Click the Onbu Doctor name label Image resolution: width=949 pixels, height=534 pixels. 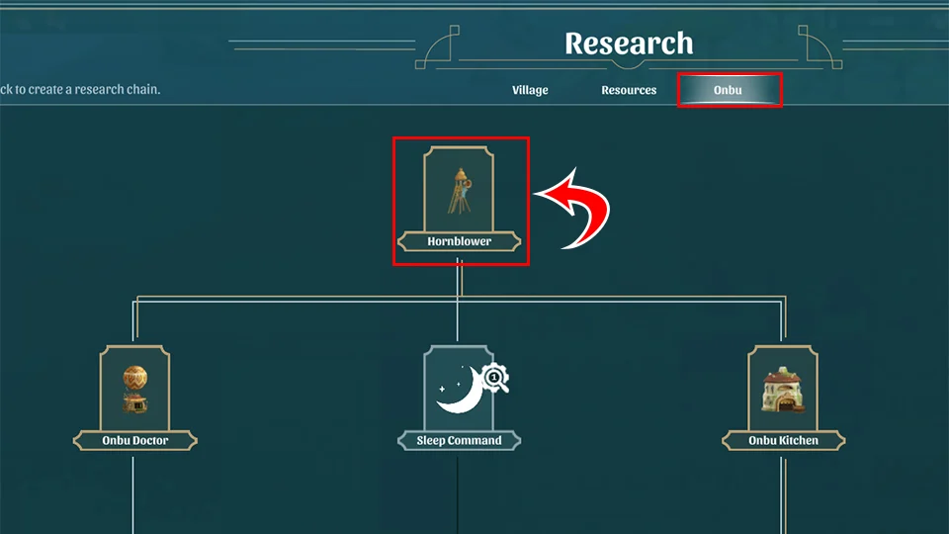135,441
